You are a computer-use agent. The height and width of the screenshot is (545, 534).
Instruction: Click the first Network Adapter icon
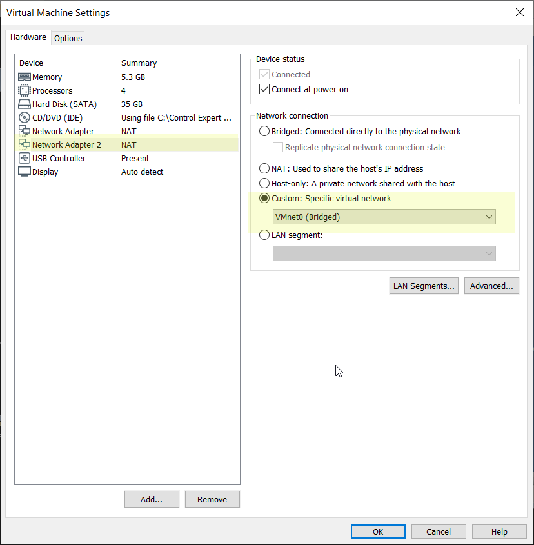[x=24, y=131]
